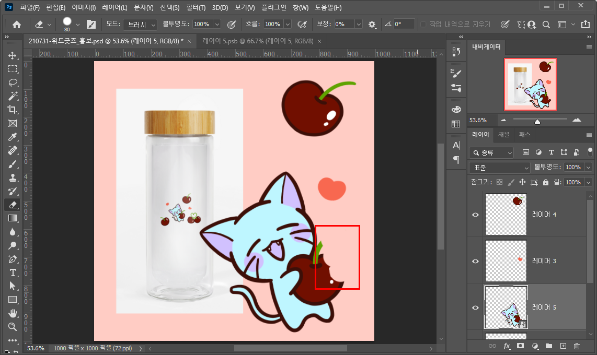Switch to 채널 tab
597x355 pixels.
[504, 135]
